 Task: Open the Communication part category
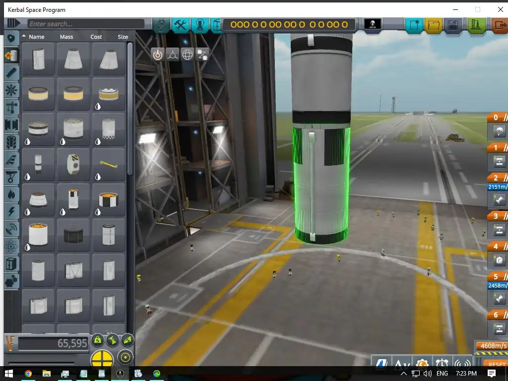click(11, 229)
